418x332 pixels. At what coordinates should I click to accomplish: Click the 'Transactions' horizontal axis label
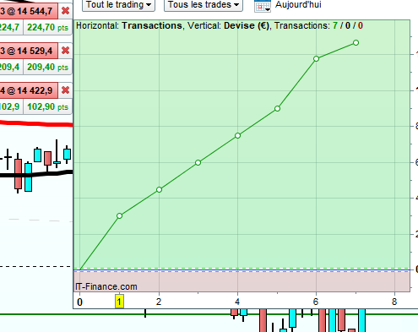click(152, 25)
